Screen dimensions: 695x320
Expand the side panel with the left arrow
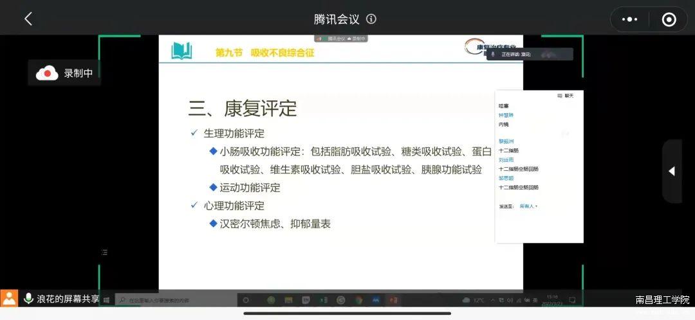click(x=671, y=171)
